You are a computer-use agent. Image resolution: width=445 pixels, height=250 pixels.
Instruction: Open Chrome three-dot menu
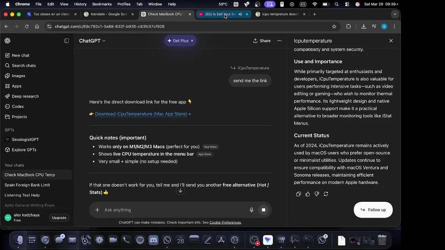click(x=394, y=26)
